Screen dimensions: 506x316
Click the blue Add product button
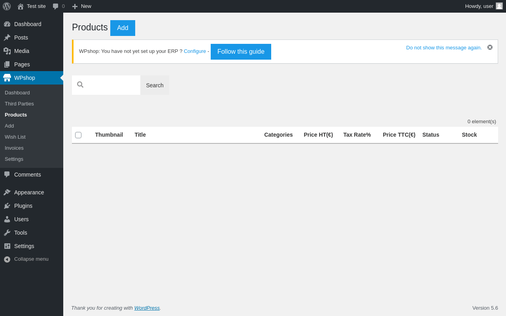click(123, 28)
